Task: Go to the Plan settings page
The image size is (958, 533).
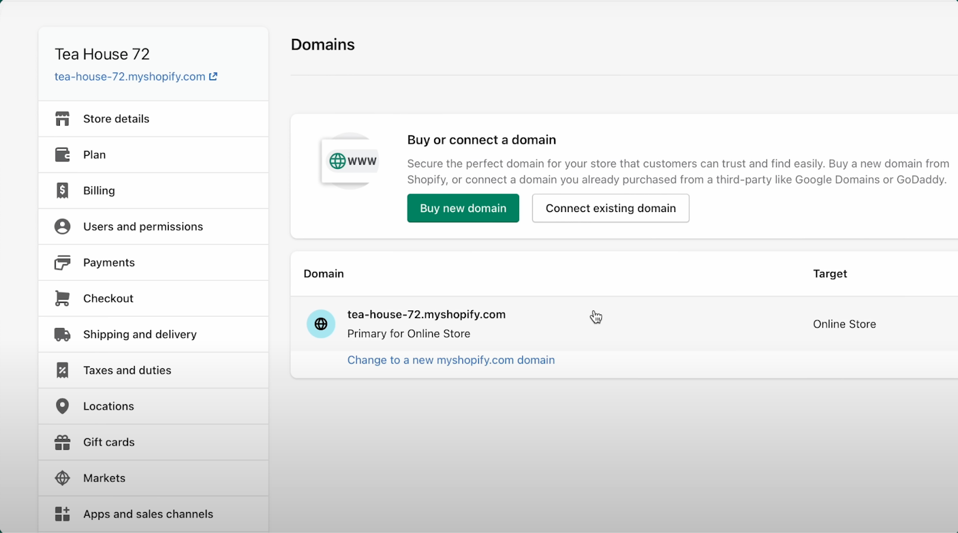Action: 153,155
